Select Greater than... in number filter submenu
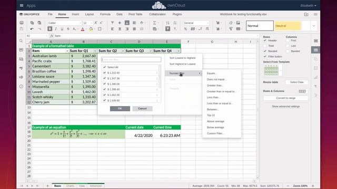Image resolution: width=337 pixels, height=189 pixels. [x=215, y=85]
